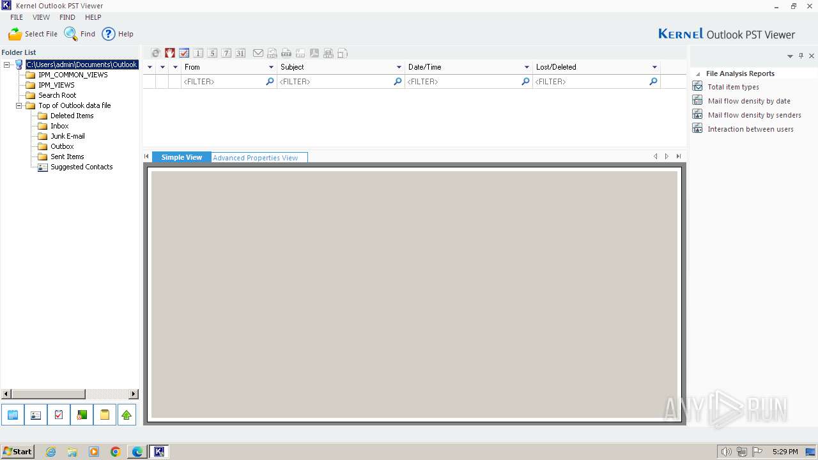Select the 5-day view icon
Image resolution: width=818 pixels, height=460 pixels.
(x=212, y=53)
